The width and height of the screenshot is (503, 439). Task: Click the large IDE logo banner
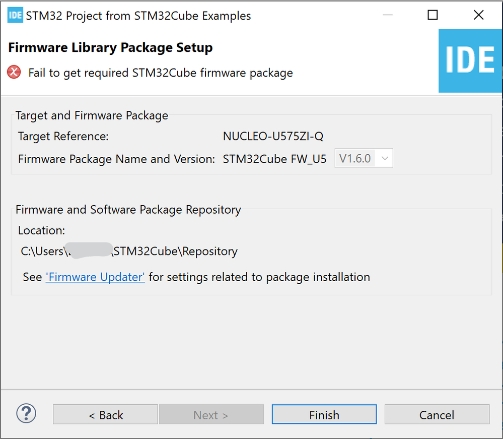tap(470, 60)
